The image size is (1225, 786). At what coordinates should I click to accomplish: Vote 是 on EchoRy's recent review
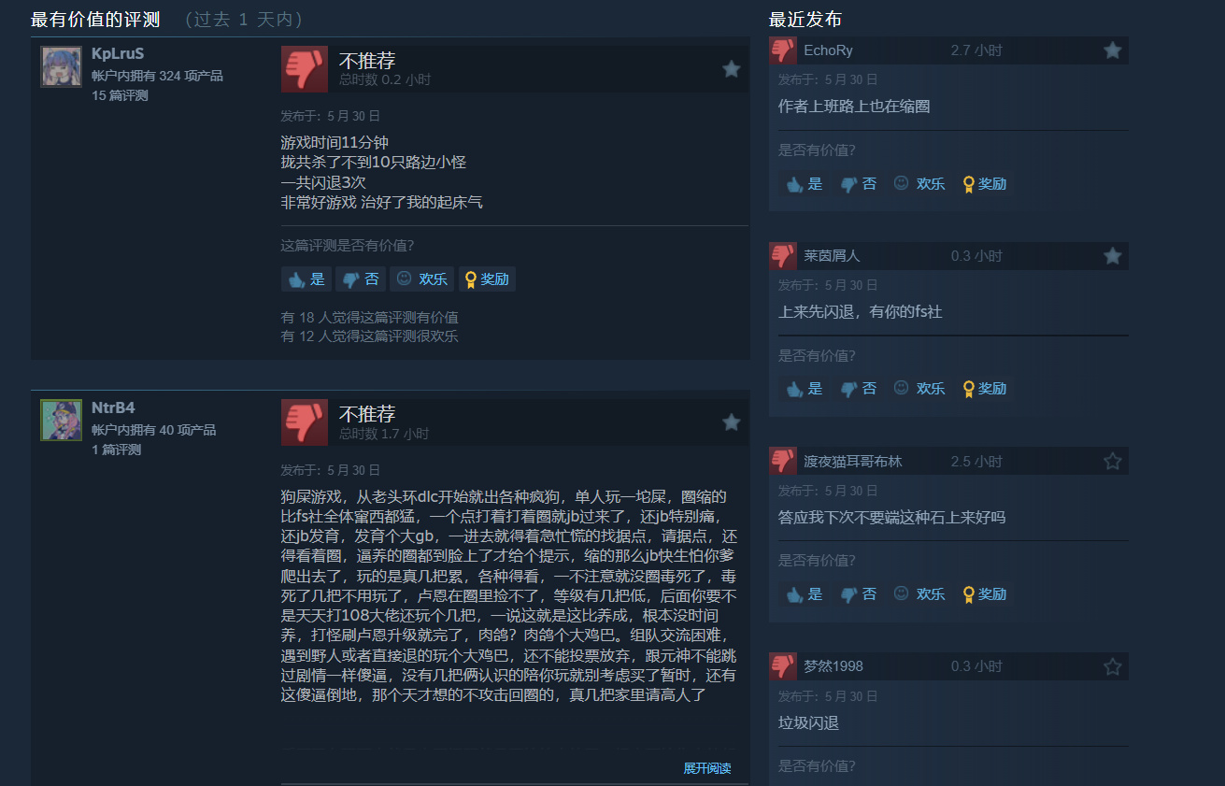805,183
